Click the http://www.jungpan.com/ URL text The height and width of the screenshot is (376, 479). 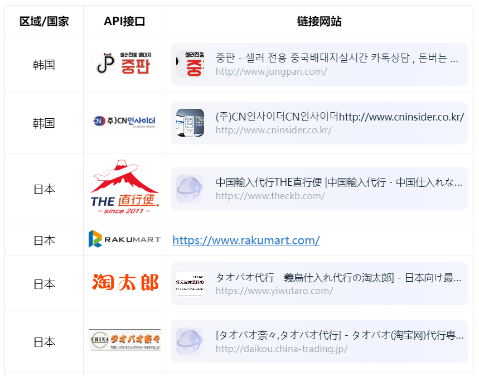click(x=271, y=71)
